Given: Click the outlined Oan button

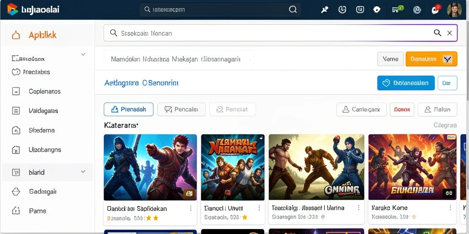Looking at the screenshot, I should 447,83.
